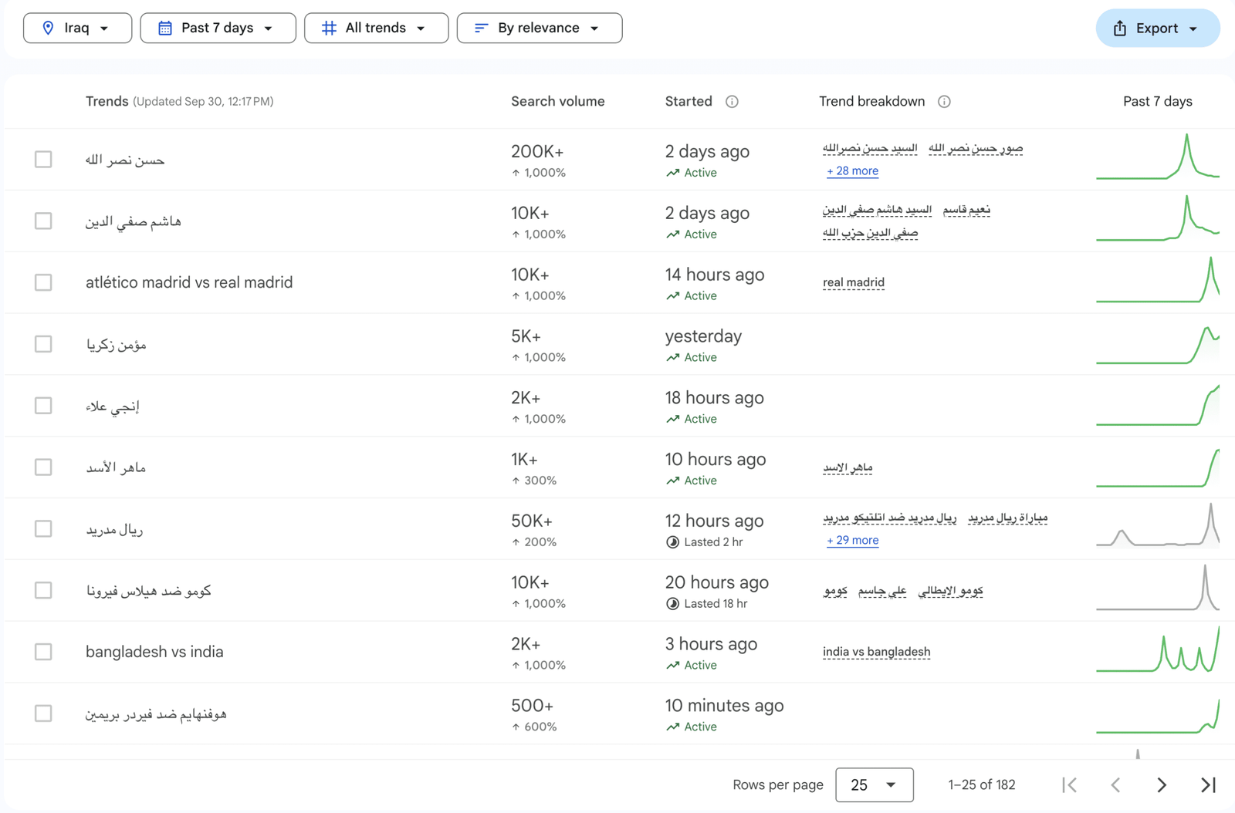Click the info icon next to Started

point(732,102)
